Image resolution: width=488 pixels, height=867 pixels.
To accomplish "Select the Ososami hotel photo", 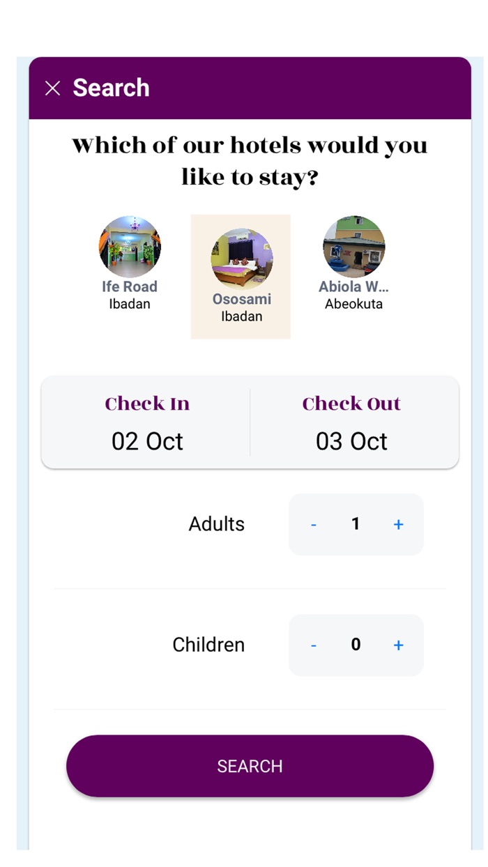I will 241,259.
